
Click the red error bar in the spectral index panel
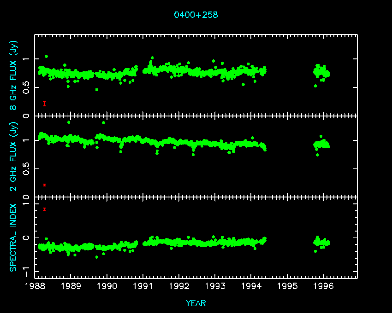click(44, 209)
